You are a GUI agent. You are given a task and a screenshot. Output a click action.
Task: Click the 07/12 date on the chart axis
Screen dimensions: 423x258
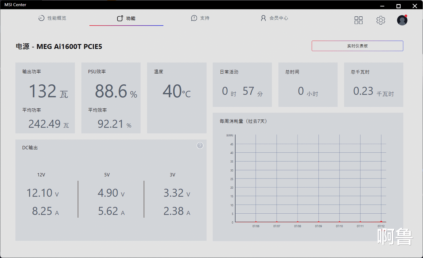point(381,226)
